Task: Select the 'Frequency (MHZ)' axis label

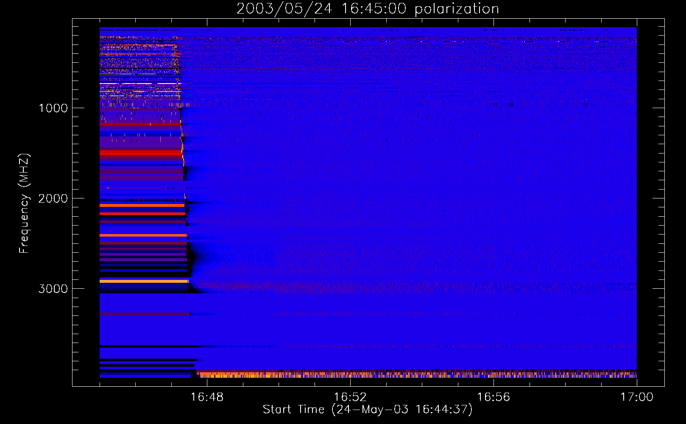Action: pyautogui.click(x=25, y=204)
